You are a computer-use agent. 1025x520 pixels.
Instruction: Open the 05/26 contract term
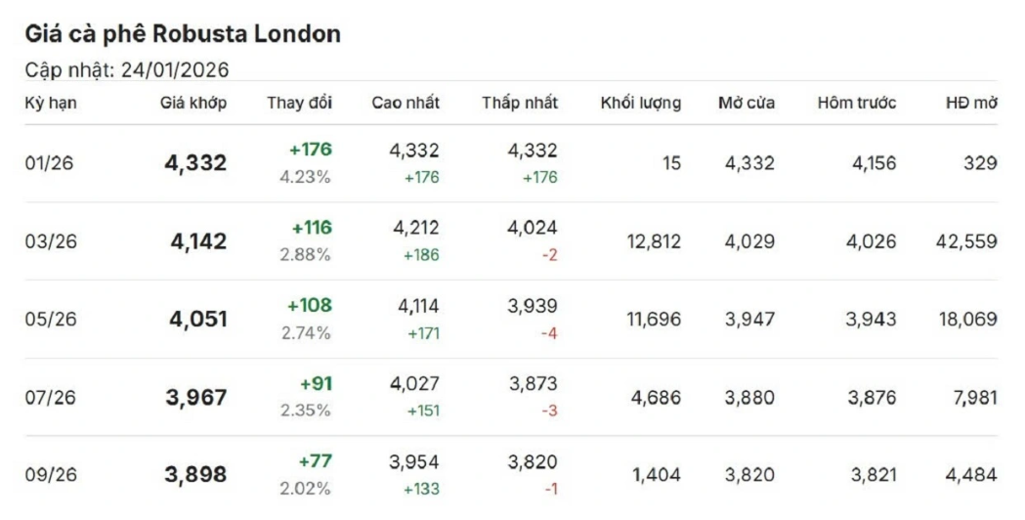coord(49,320)
